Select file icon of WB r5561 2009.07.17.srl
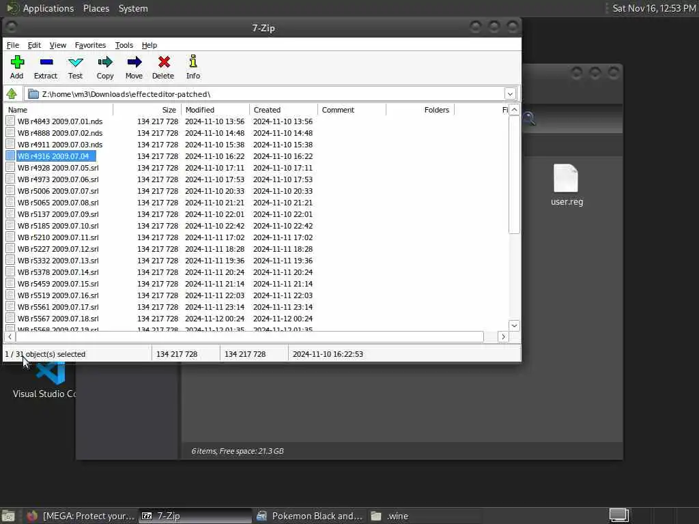The height and width of the screenshot is (524, 699). 10,306
